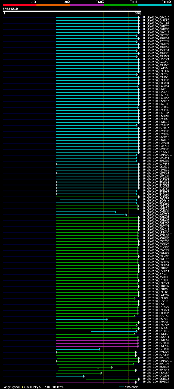Click UniRef100_Q5JLT5 label

pos(156,200)
